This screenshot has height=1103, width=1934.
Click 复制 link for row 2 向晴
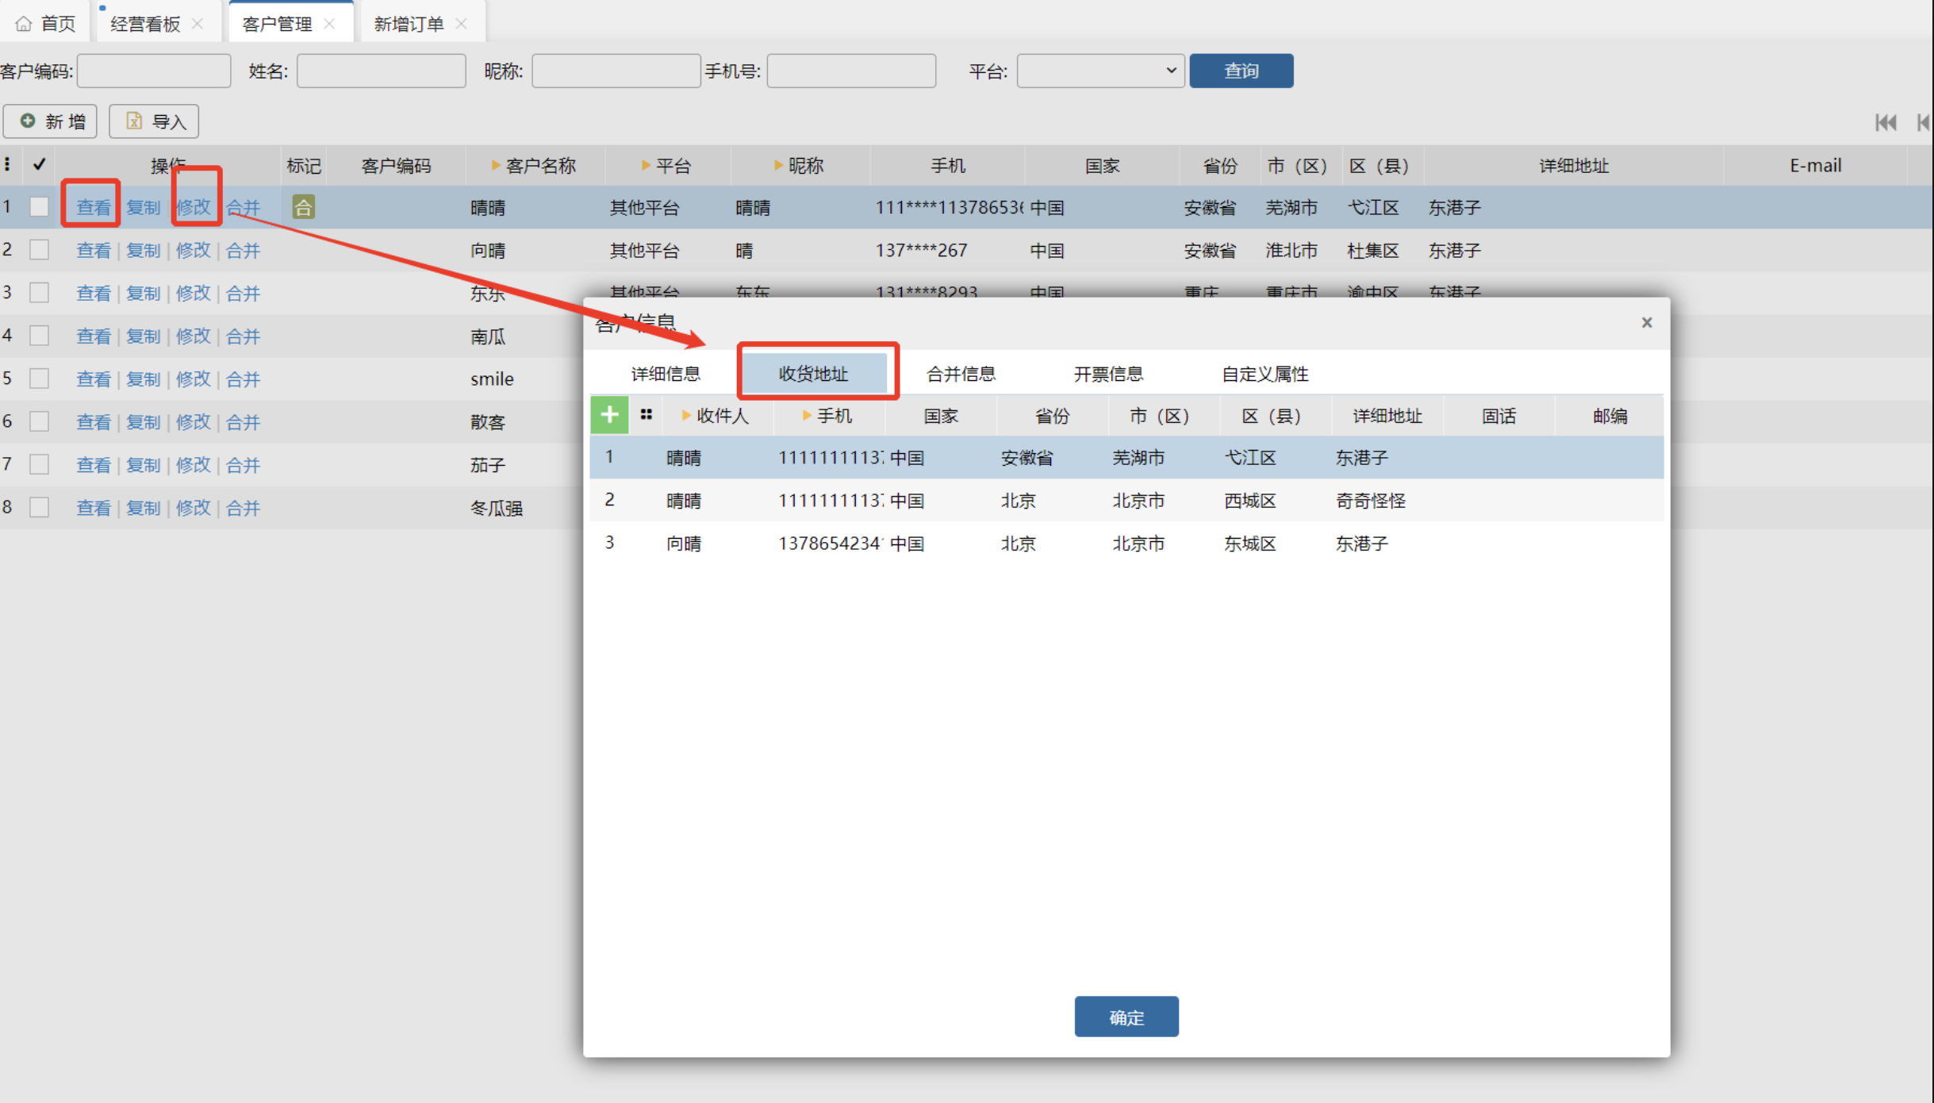click(144, 250)
